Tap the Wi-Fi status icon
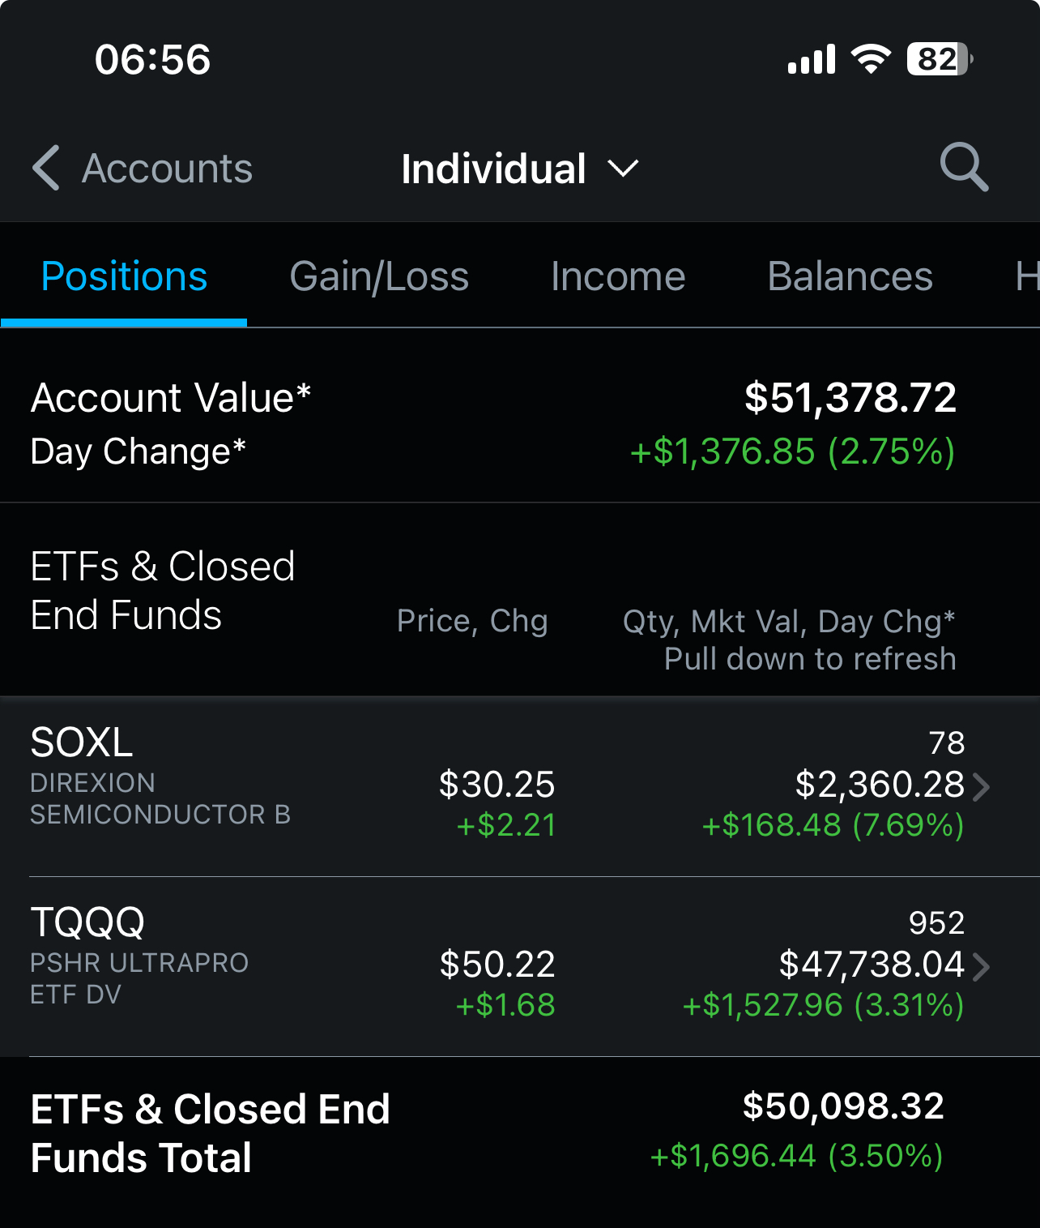 [871, 59]
